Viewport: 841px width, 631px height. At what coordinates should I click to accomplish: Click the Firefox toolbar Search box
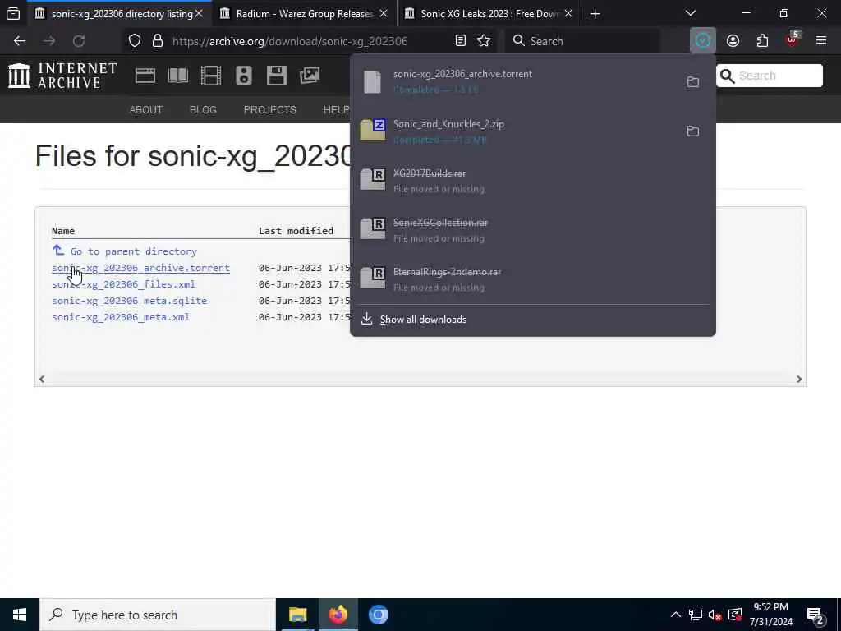[x=582, y=41]
